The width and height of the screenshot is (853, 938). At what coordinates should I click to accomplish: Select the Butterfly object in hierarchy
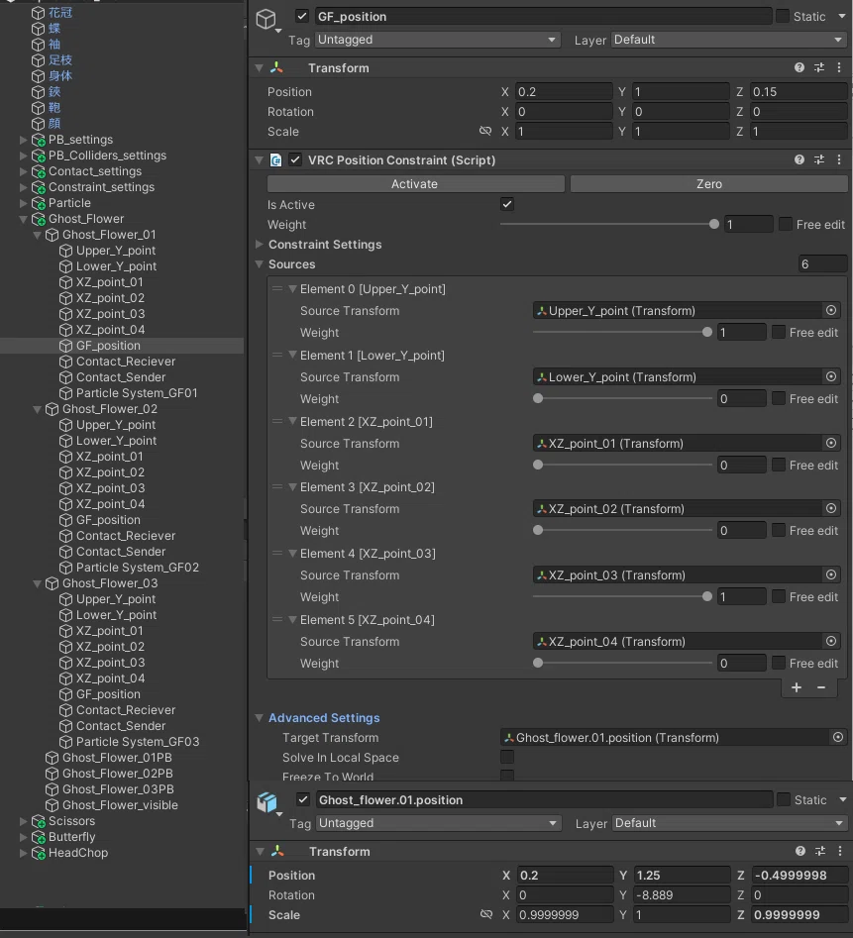tap(71, 837)
